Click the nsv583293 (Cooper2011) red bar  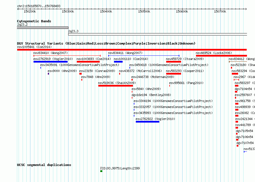click(174, 74)
